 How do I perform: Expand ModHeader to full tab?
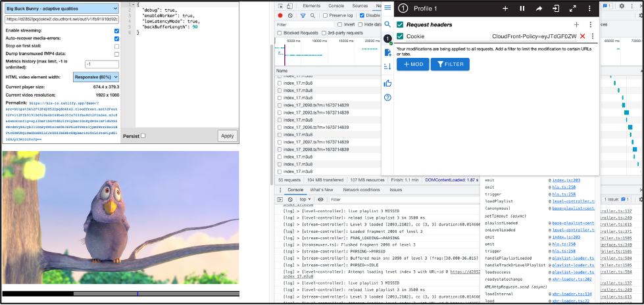pos(572,8)
